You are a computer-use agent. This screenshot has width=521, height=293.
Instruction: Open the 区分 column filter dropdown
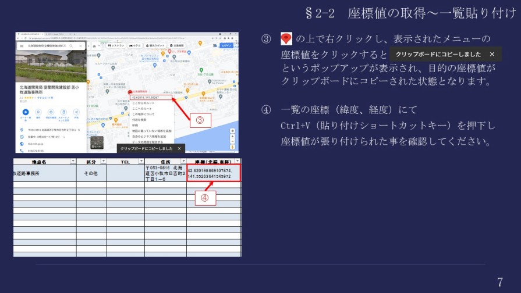tap(103, 161)
